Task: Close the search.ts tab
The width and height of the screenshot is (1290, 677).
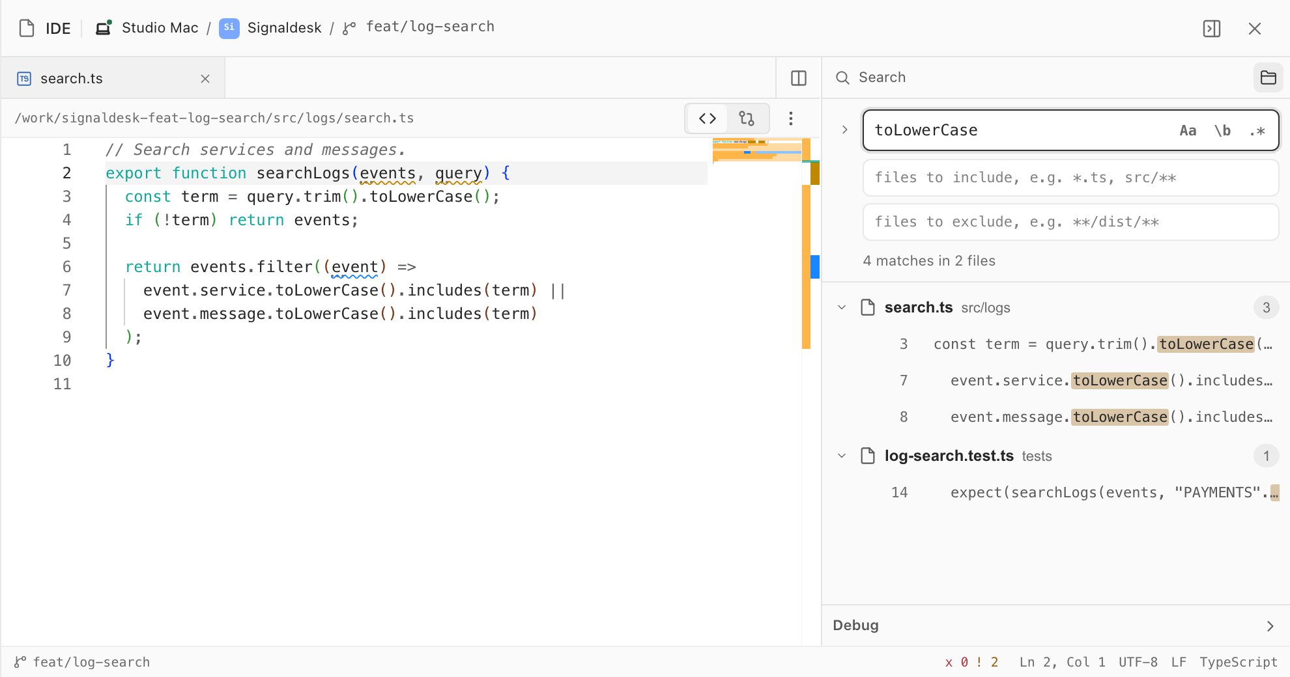Action: 205,79
